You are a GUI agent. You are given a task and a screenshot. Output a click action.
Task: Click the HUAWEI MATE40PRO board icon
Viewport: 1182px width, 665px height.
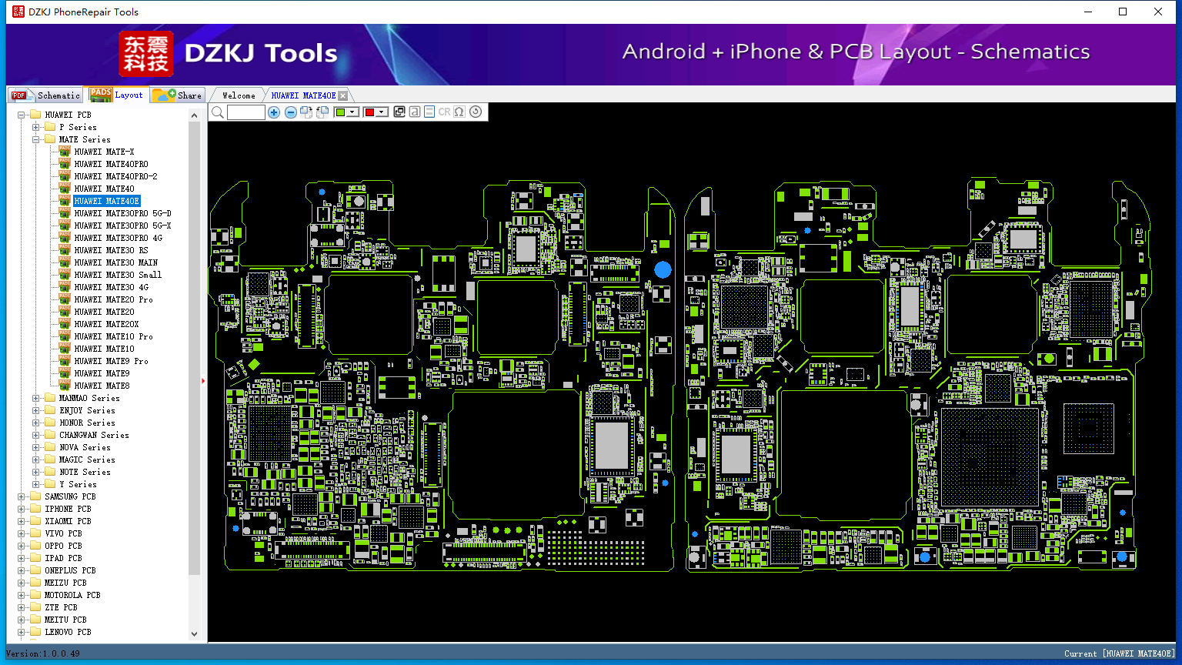[65, 164]
